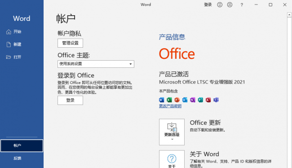Screen dimensions: 292x168
Task: Select the 帐户 sidebar item
Action: (22, 146)
